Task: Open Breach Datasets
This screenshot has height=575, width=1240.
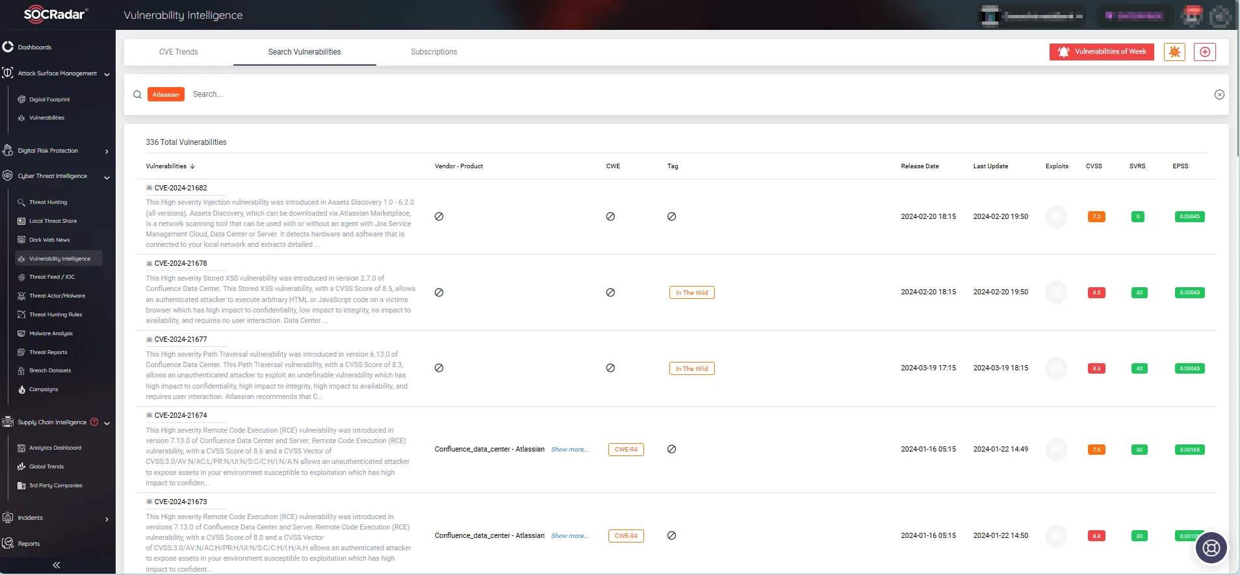Action: tap(50, 370)
